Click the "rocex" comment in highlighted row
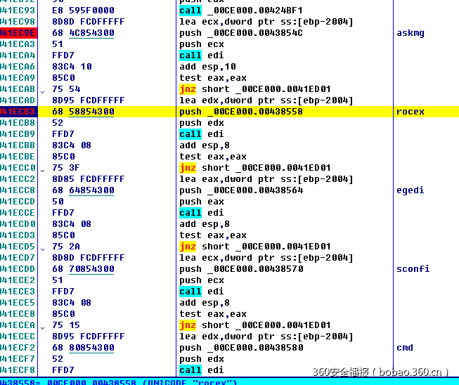This screenshot has width=459, height=385. tap(410, 112)
